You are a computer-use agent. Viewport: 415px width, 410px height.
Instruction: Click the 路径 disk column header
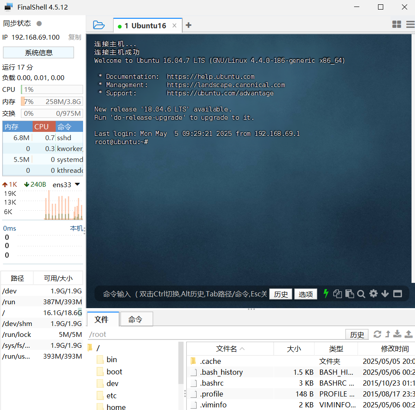tap(17, 278)
